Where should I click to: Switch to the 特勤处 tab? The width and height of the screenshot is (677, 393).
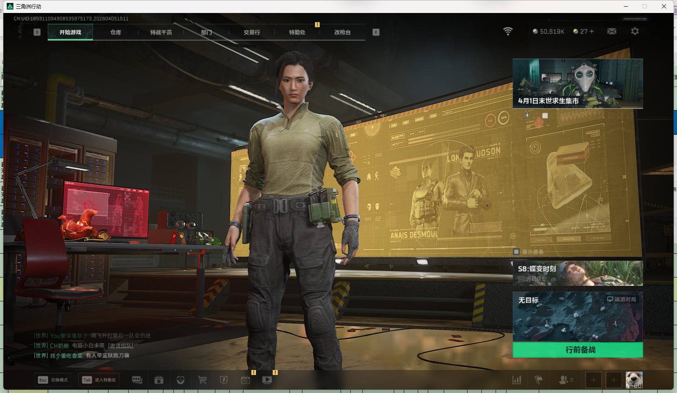coord(297,32)
